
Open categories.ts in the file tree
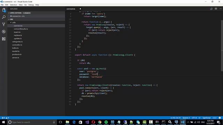(17, 42)
